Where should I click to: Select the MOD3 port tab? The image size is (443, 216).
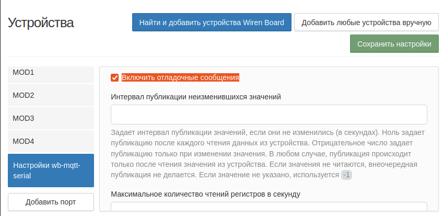[51, 118]
